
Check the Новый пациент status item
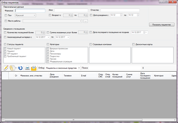point(5,49)
